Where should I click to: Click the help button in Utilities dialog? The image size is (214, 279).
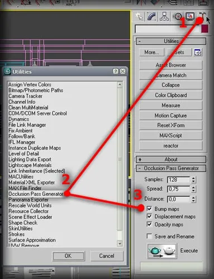click(116, 71)
